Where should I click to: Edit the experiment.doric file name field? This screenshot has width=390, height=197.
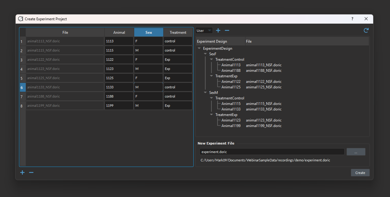tap(272, 152)
